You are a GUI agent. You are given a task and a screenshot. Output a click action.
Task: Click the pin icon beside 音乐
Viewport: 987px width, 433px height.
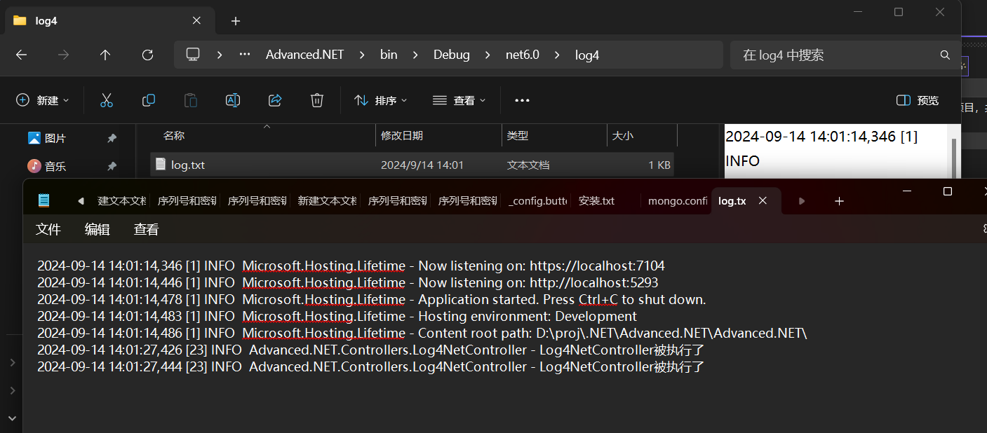click(x=112, y=167)
